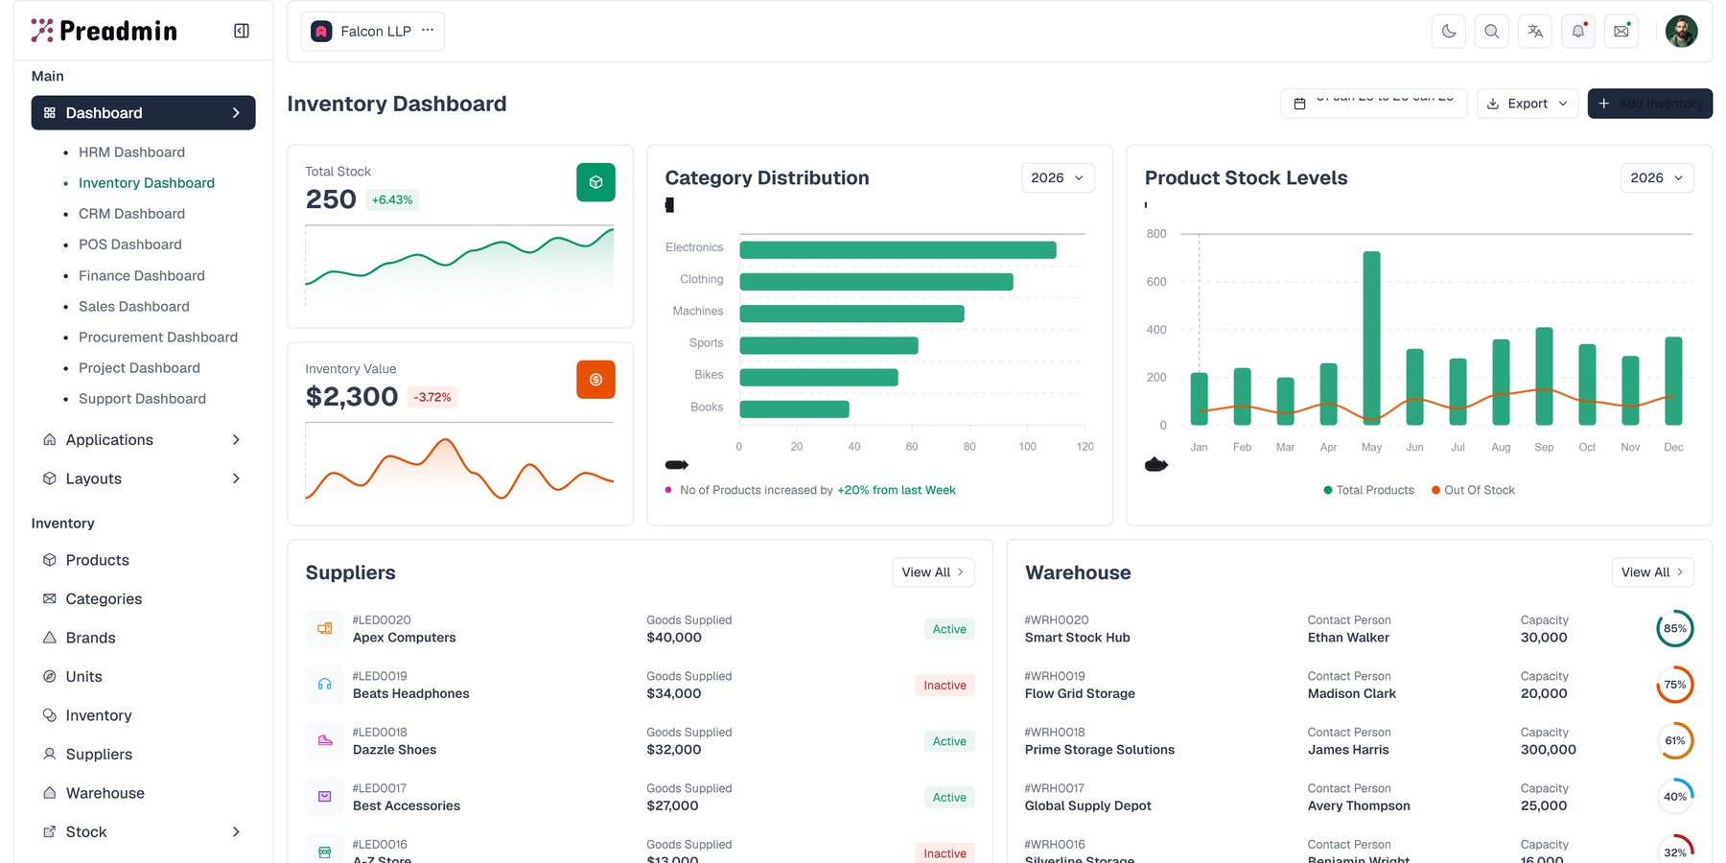Select Inventory Dashboard sidebar item
This screenshot has width=1726, height=863.
pos(147,183)
